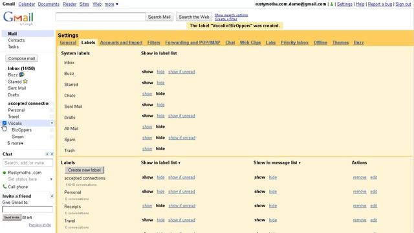This screenshot has height=233, width=414.
Task: Click Preview Invite link
Action: click(40, 225)
